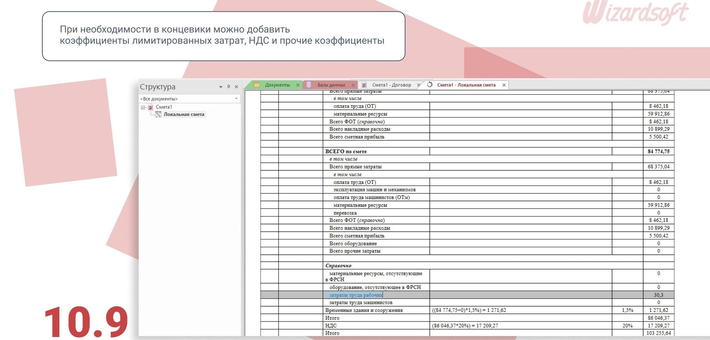Click Всего оборудование row
The width and height of the screenshot is (710, 340).
(x=467, y=243)
